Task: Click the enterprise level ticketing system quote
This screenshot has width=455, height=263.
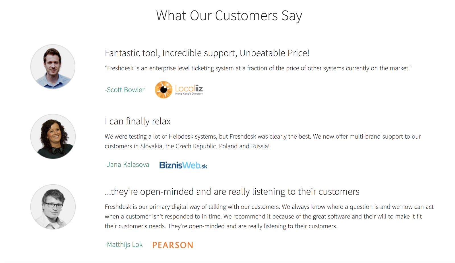Action: [x=258, y=68]
